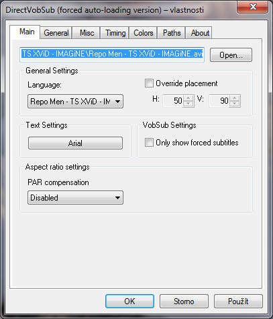The width and height of the screenshot is (273, 319).
Task: Decrease the V placement spinner value
Action: [x=235, y=104]
